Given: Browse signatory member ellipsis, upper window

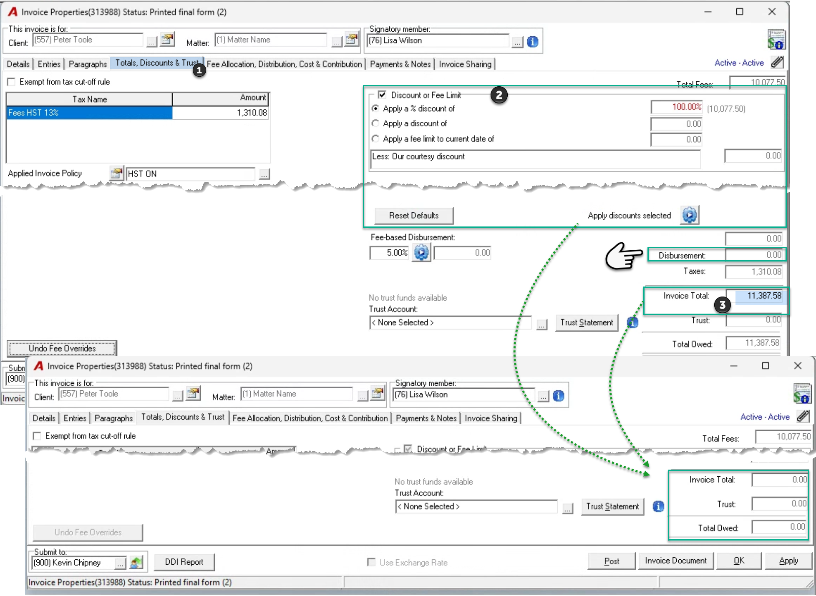Looking at the screenshot, I should pyautogui.click(x=517, y=42).
